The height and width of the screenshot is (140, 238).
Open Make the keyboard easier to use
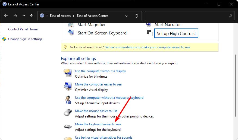pyautogui.click(x=98, y=124)
